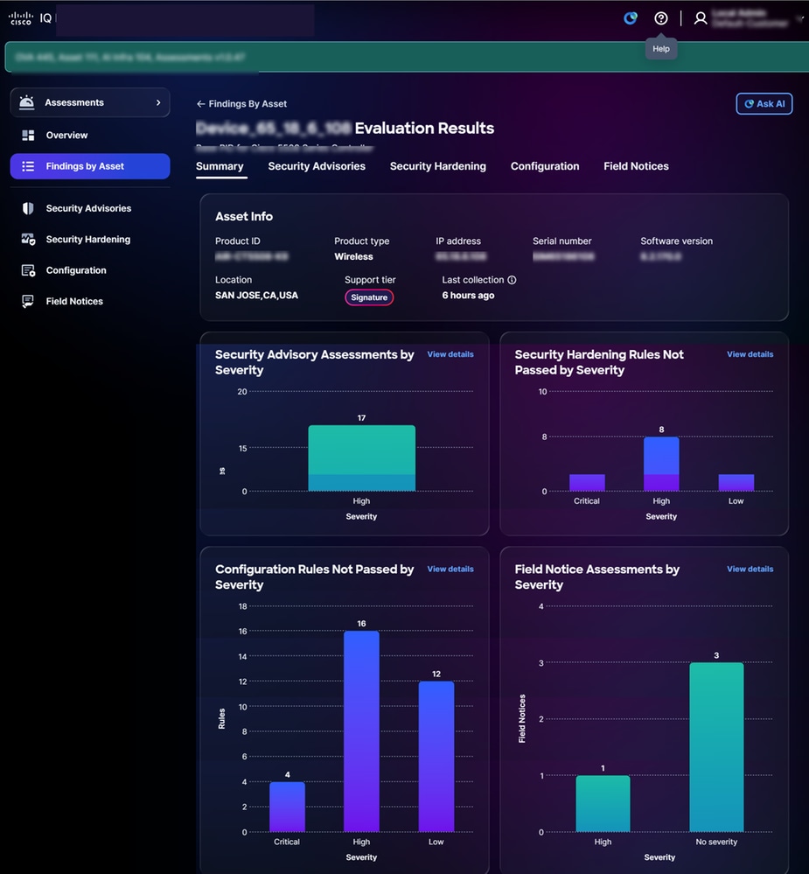The width and height of the screenshot is (809, 874).
Task: Click the Security Advisories shield icon
Action: (x=28, y=208)
